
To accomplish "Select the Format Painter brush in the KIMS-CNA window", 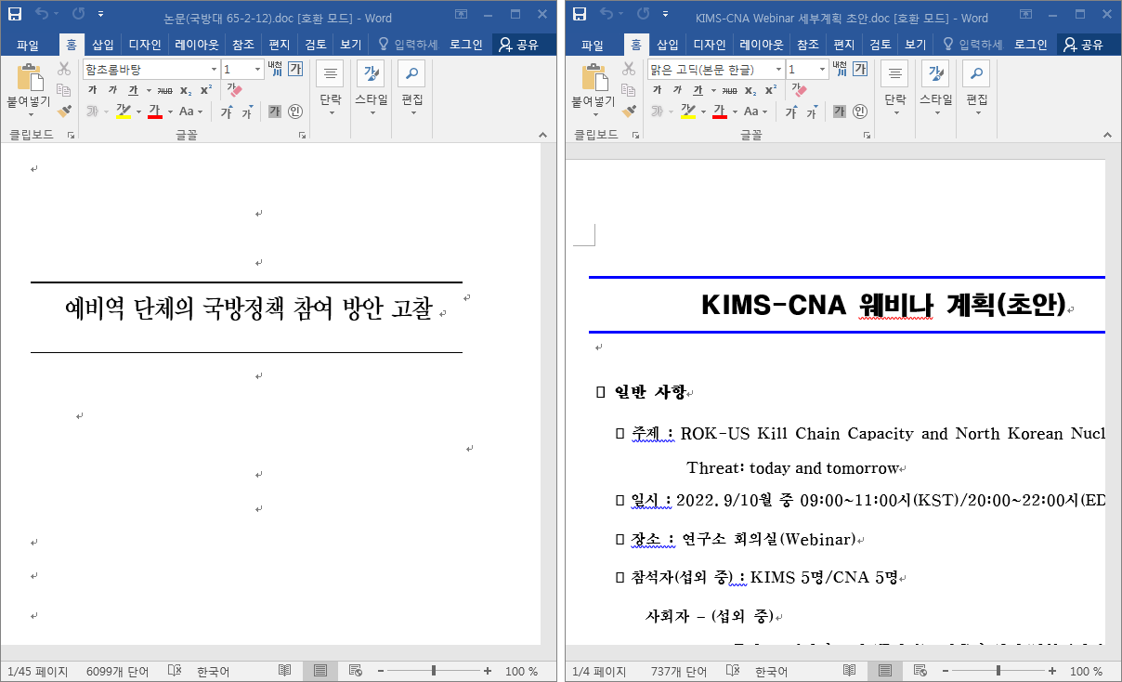I will point(629,111).
